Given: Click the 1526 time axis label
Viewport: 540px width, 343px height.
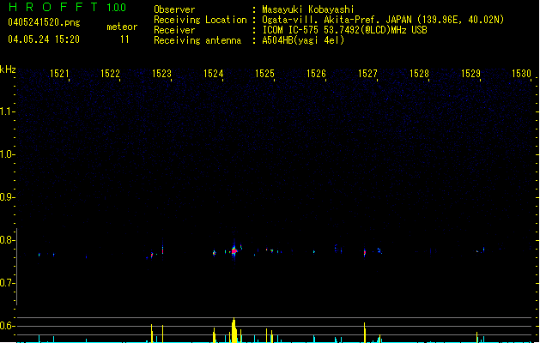Looking at the screenshot, I should pos(316,74).
